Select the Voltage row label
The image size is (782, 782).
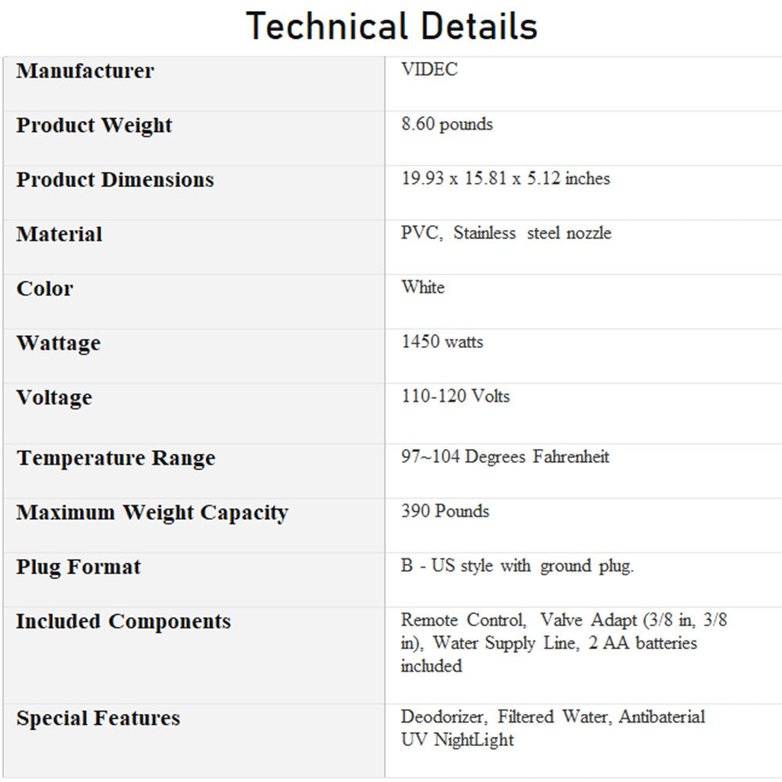54,398
